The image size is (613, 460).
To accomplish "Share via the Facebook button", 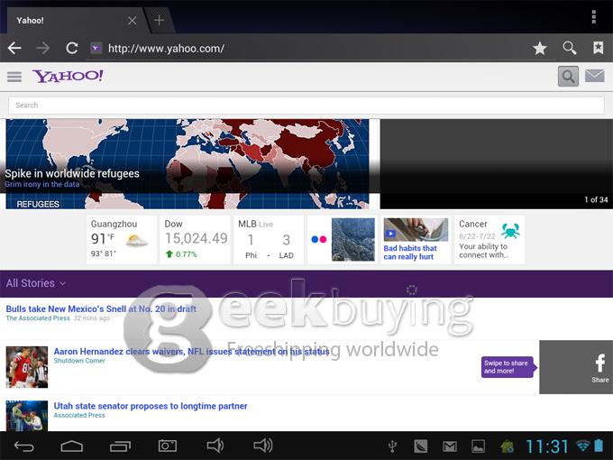I will [x=599, y=366].
